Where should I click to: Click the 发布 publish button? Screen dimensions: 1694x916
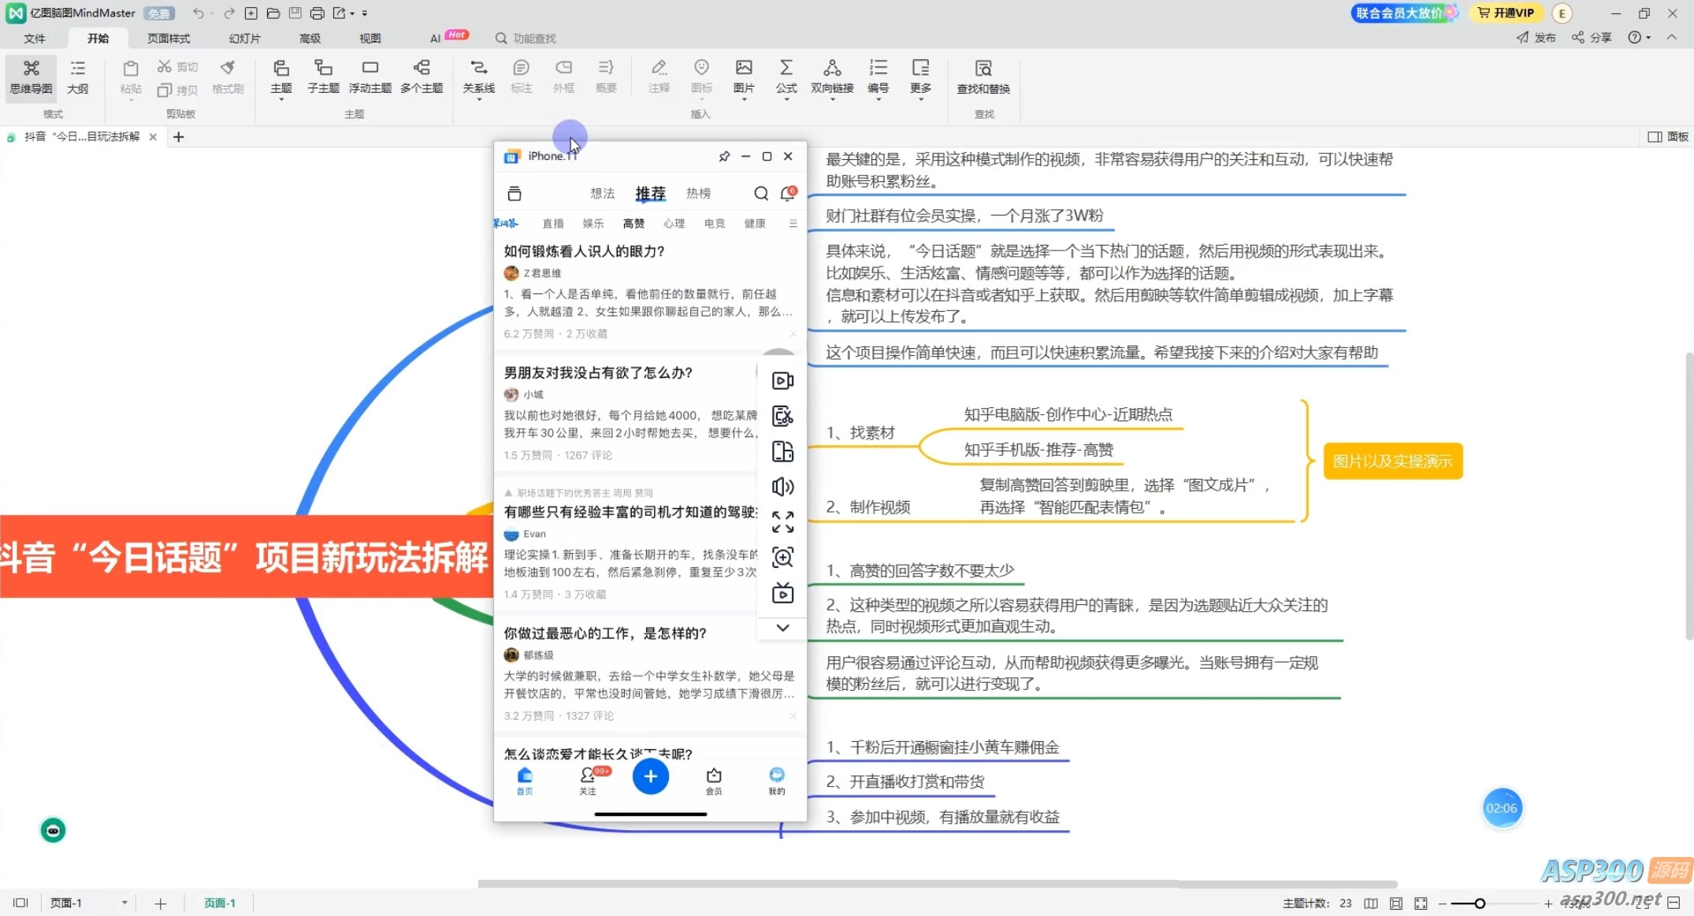click(x=1536, y=38)
